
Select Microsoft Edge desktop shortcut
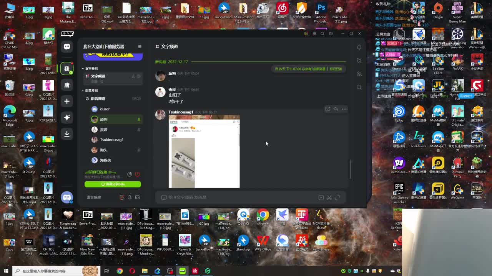coord(10,116)
